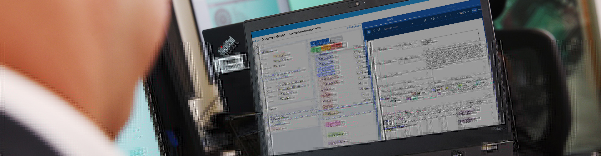Click the red Reject button
Viewport: 601px width, 156px height.
pos(336,46)
